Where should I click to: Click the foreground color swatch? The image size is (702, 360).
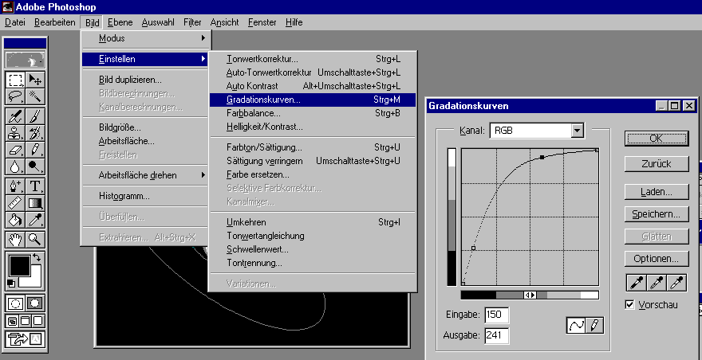coord(18,266)
